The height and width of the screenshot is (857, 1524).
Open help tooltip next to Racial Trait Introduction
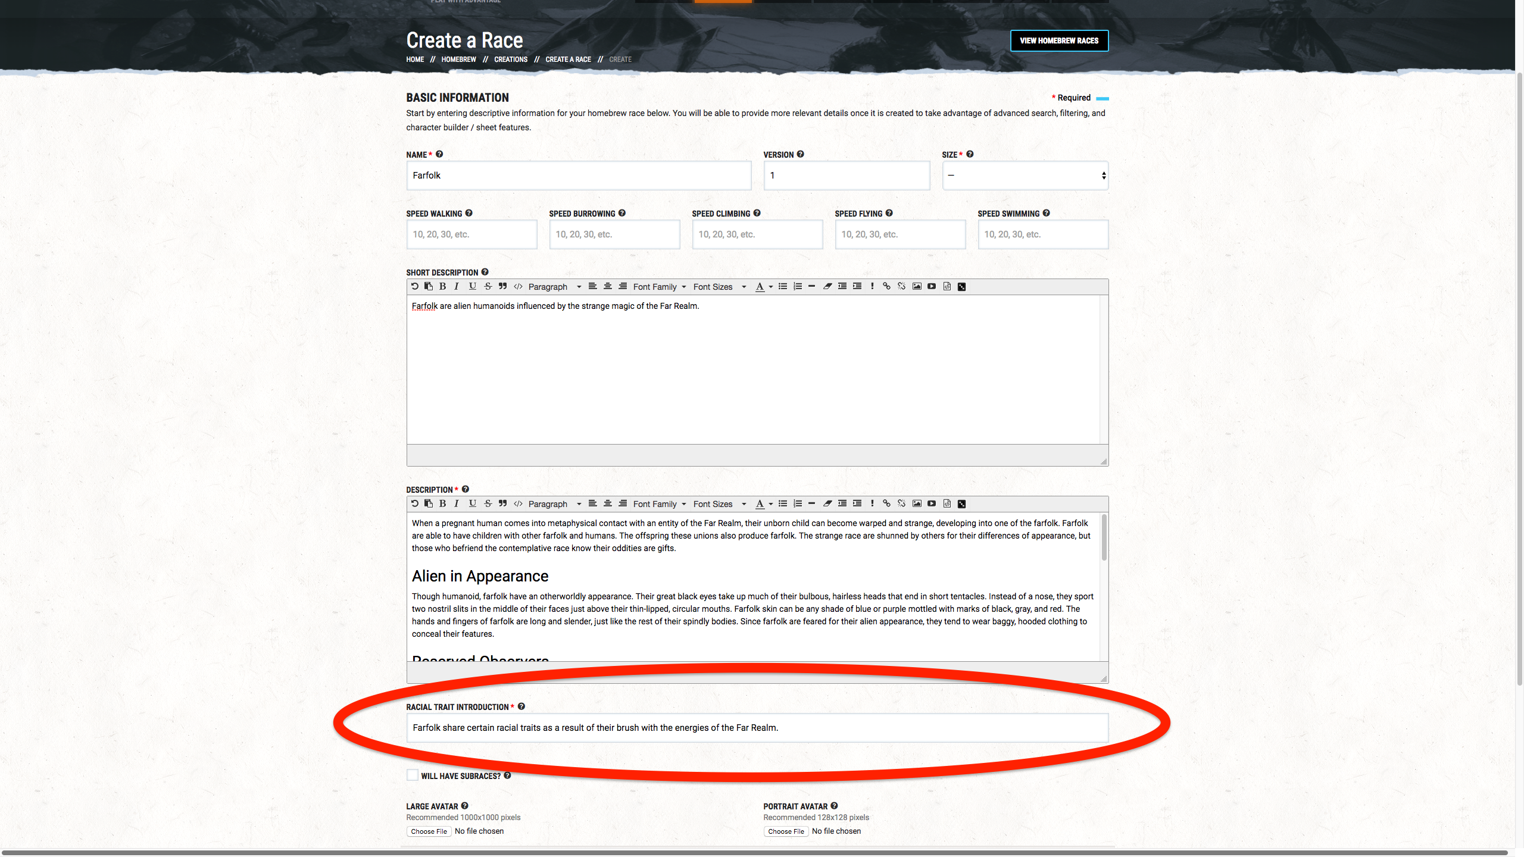click(x=521, y=706)
